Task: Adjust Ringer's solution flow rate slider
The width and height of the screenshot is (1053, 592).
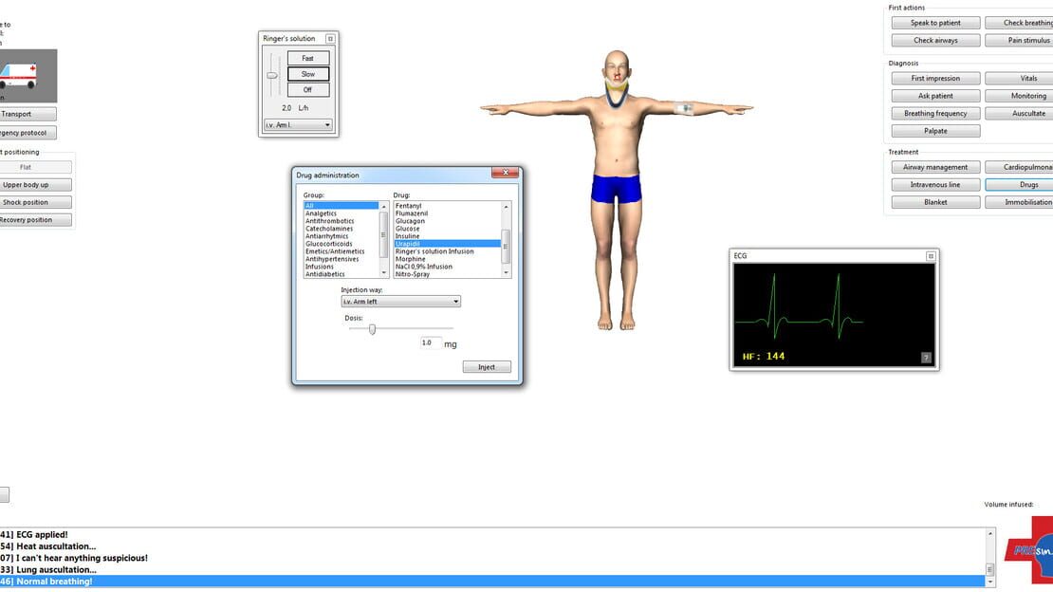Action: (272, 75)
